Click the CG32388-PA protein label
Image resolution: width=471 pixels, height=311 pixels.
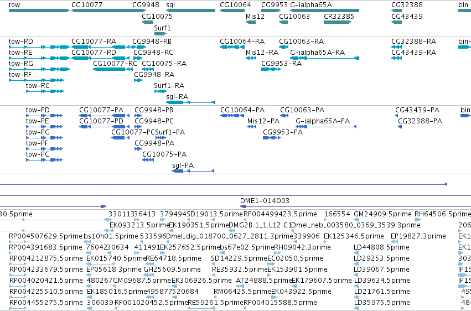tap(420, 121)
